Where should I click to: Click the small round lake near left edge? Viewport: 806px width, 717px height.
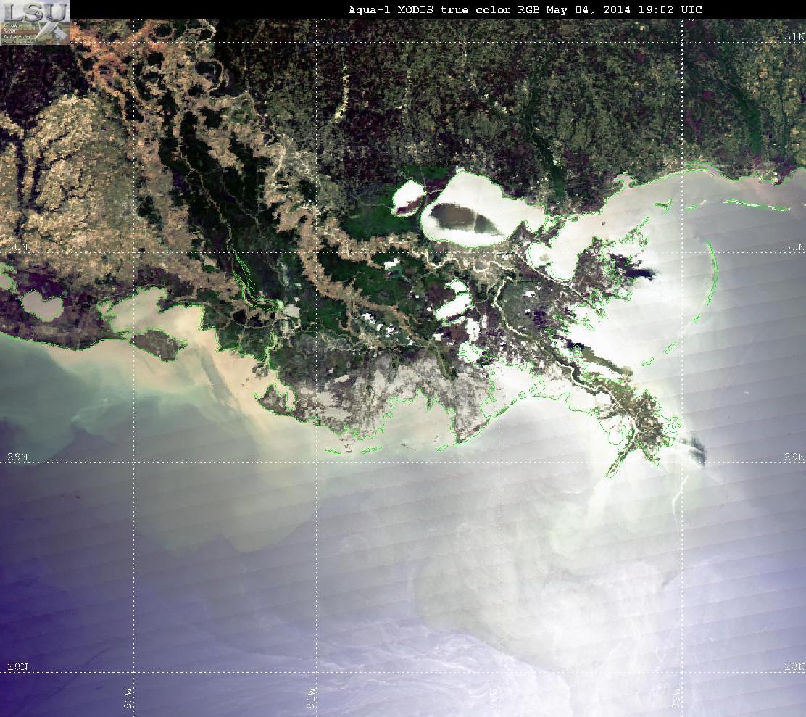click(x=43, y=304)
